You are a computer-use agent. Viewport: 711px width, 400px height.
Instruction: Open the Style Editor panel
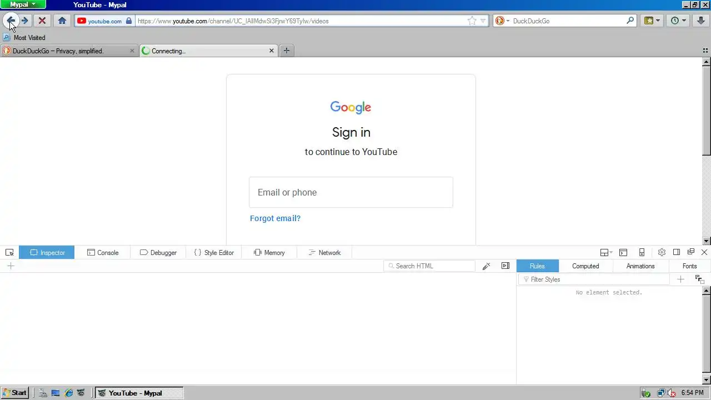click(x=214, y=252)
